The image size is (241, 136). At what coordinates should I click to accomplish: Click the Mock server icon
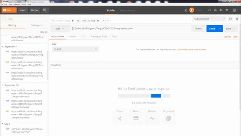[136, 118]
